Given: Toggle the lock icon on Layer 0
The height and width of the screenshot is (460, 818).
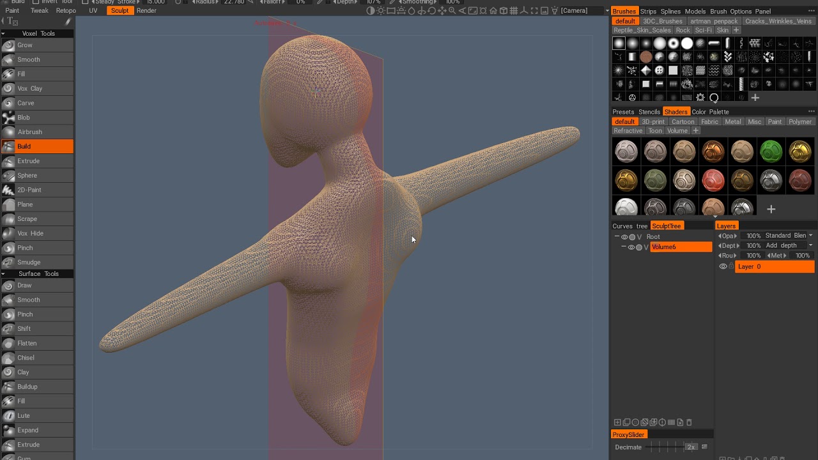Looking at the screenshot, I should (731, 266).
